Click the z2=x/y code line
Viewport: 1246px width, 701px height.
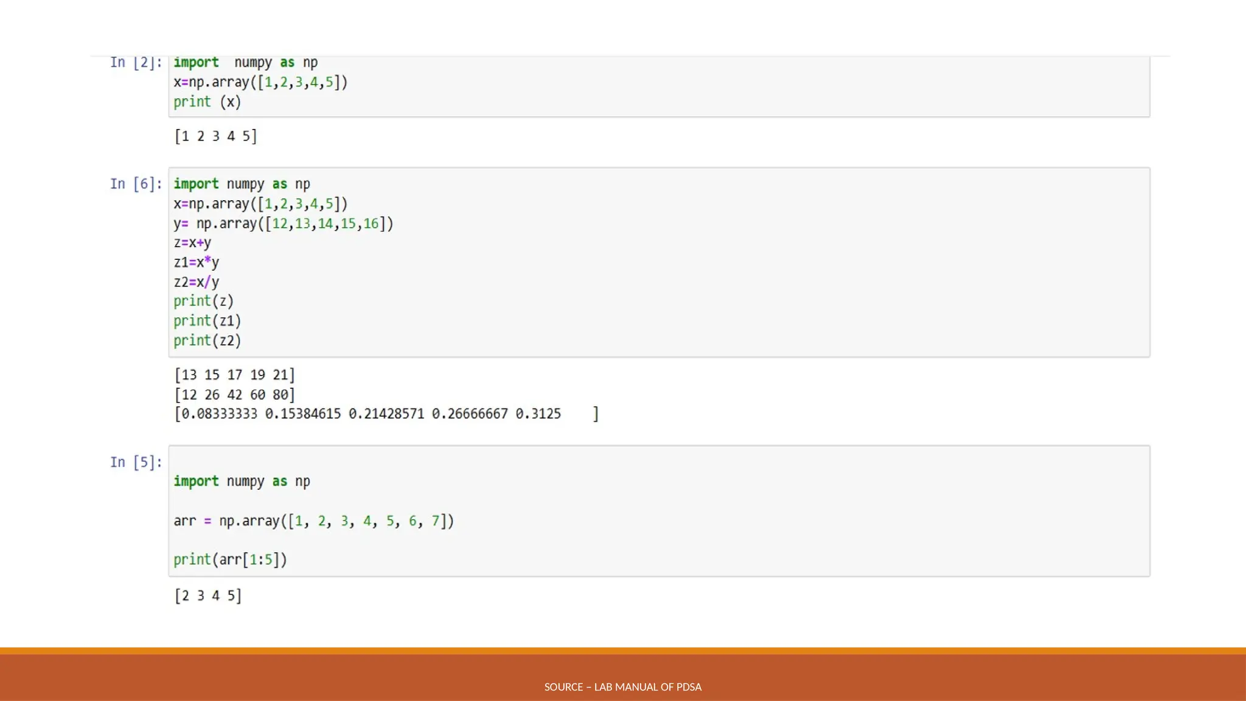[196, 282]
